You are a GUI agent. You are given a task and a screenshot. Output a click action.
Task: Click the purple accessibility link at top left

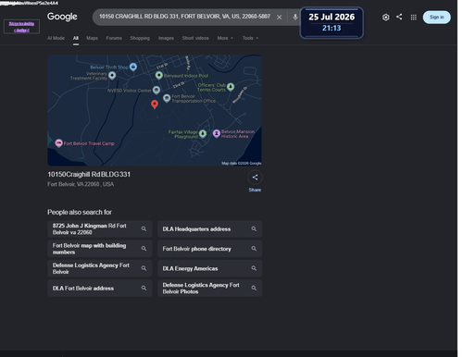click(x=21, y=27)
